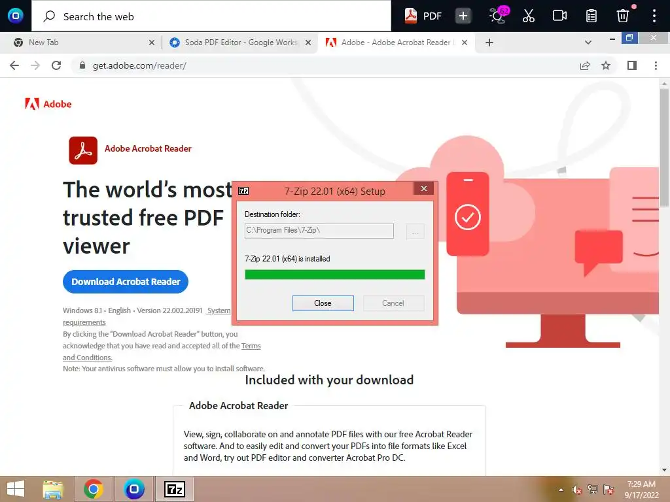The height and width of the screenshot is (502, 670).
Task: Open the lightbulb notifications icon with badge
Action: pos(498,16)
